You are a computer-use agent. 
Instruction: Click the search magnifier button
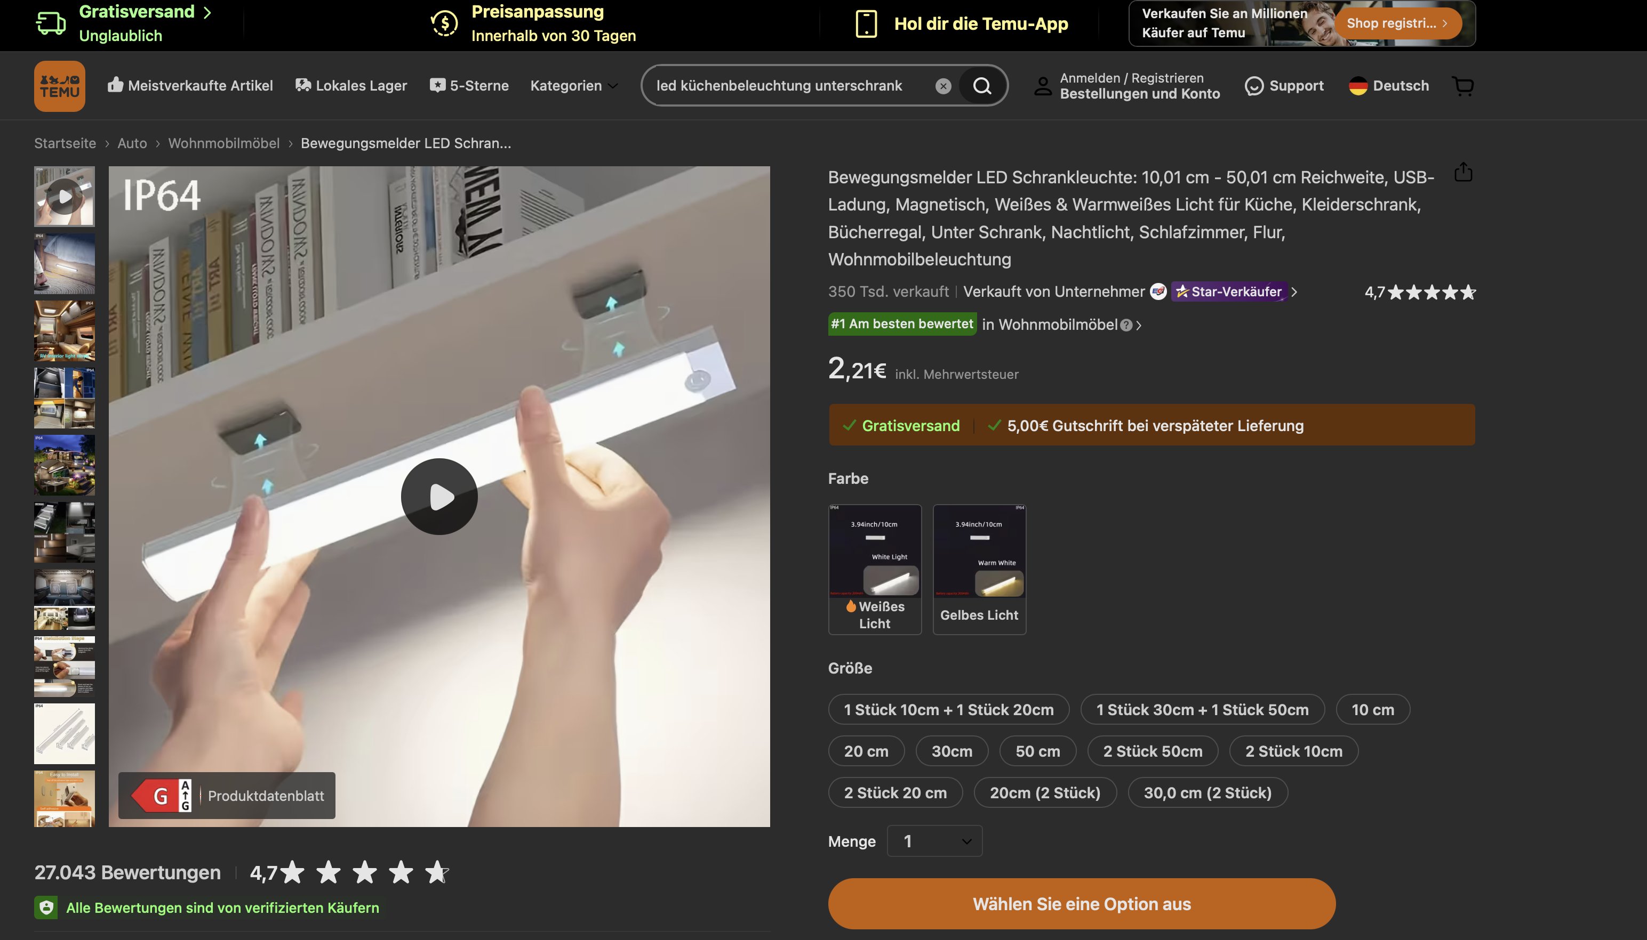982,86
